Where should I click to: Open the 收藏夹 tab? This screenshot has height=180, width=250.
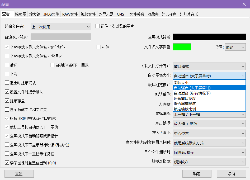153,14
